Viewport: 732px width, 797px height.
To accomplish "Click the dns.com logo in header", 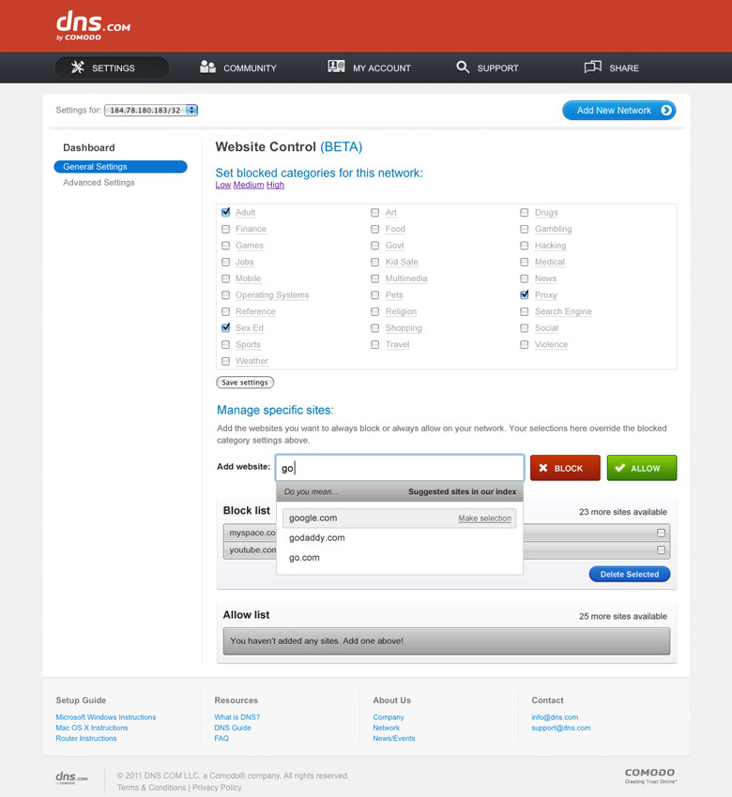I will click(x=92, y=25).
